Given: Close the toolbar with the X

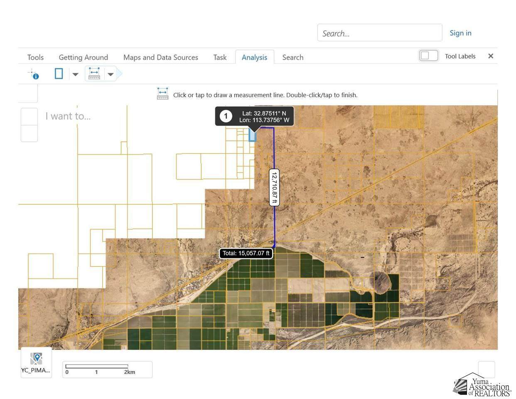Looking at the screenshot, I should 491,56.
